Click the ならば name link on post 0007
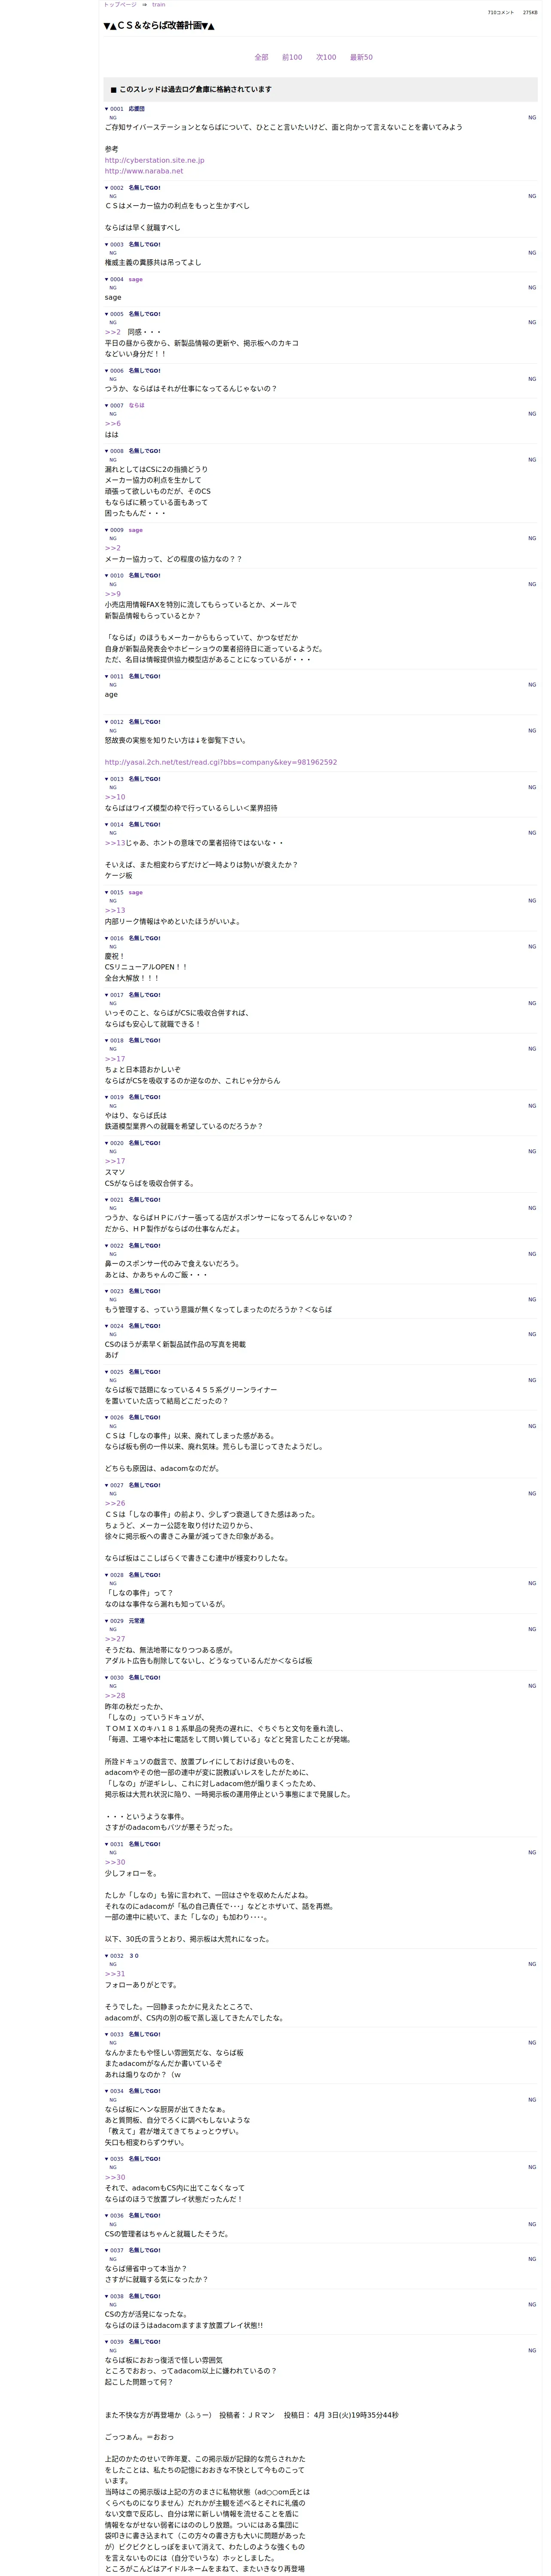Image resolution: width=551 pixels, height=2576 pixels. pyautogui.click(x=137, y=406)
